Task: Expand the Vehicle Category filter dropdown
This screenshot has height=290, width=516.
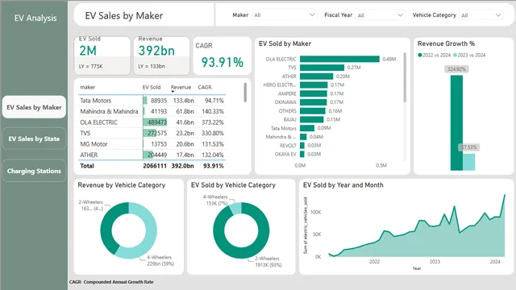Action: pyautogui.click(x=481, y=15)
